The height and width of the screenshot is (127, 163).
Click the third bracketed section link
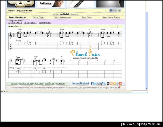[x=45, y=23]
